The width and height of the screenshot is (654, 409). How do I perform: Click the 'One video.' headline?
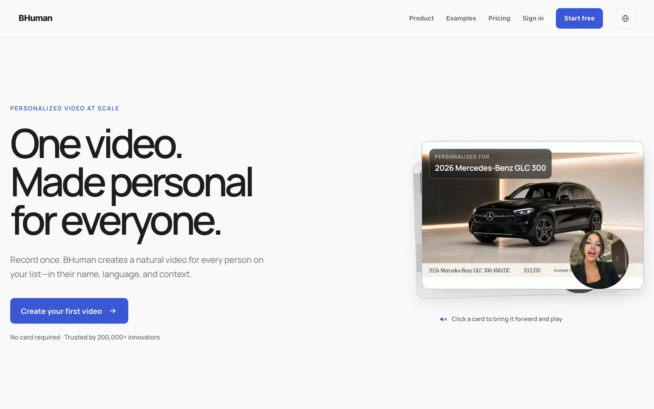96,144
